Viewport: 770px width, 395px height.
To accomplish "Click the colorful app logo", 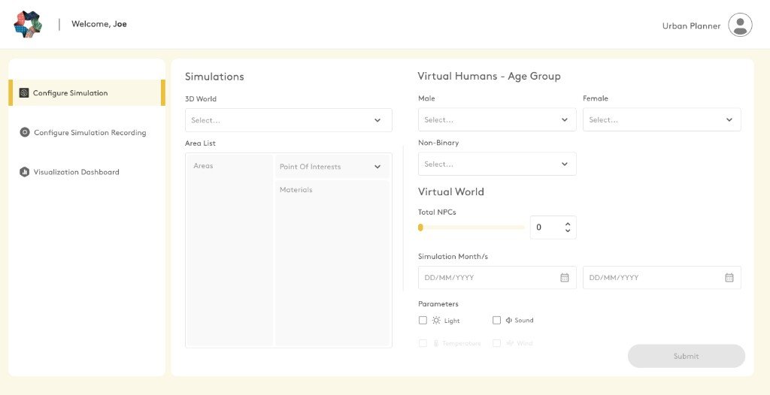I will point(28,24).
